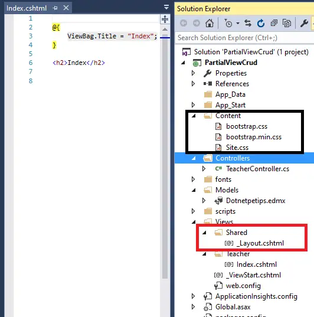The height and width of the screenshot is (317, 314).
Task: Click the pin icon on Index.cshtml tab
Action: (x=55, y=8)
